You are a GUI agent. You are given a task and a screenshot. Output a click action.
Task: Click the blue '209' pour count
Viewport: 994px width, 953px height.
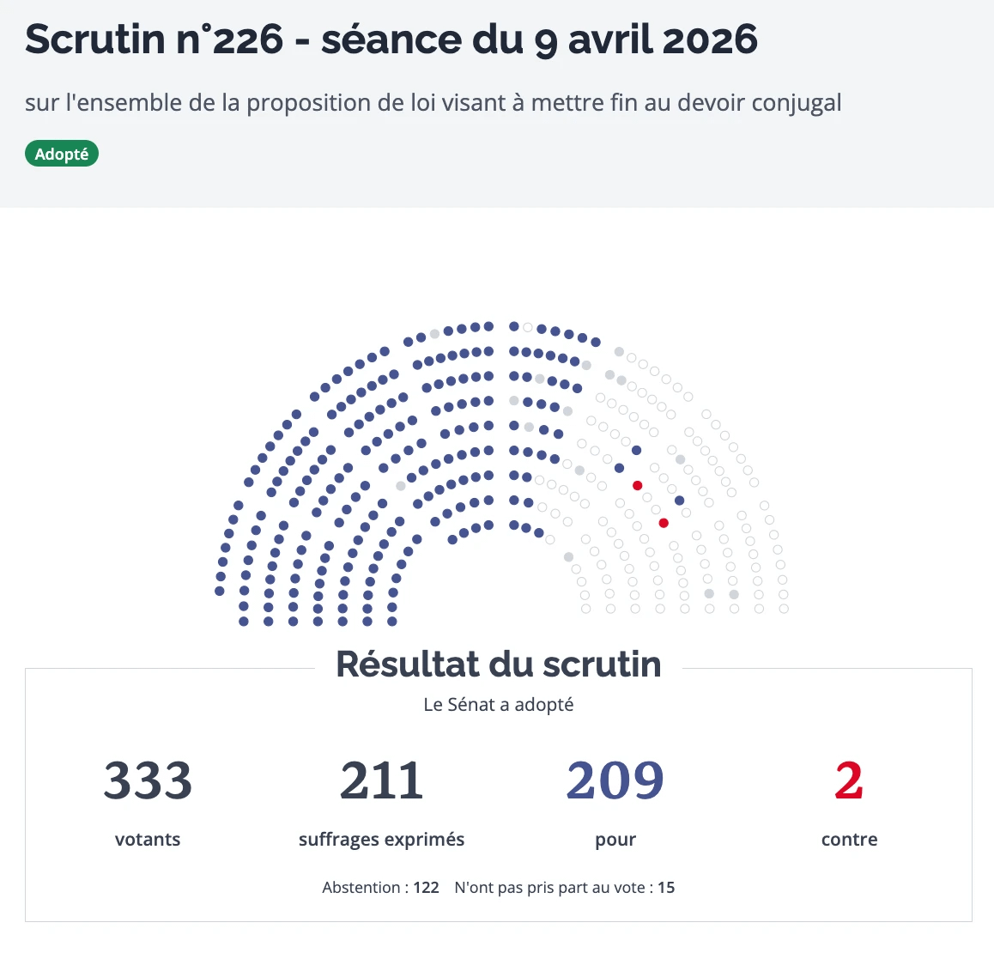tap(615, 781)
